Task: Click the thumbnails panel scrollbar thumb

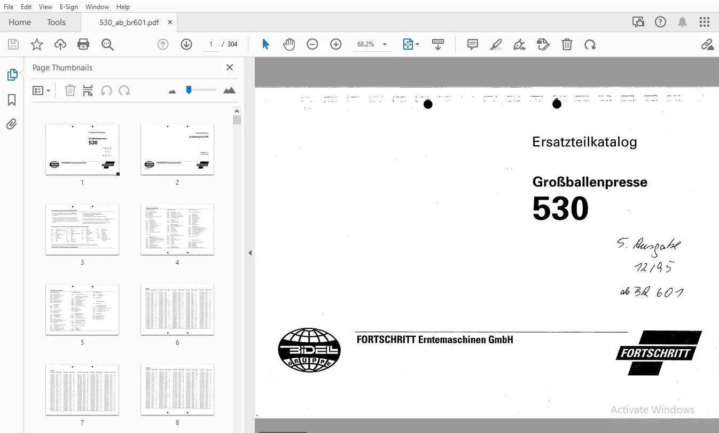Action: 237,120
